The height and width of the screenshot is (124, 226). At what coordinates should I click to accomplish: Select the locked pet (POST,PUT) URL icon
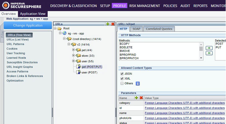pyautogui.click(x=78, y=67)
